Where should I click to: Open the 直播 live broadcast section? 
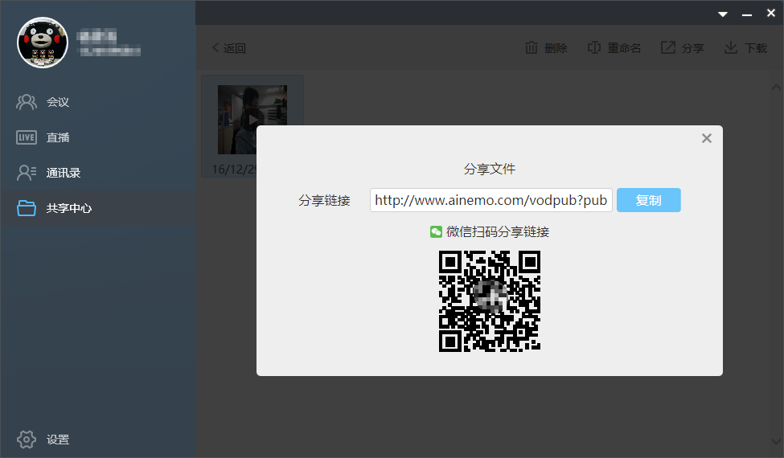click(x=97, y=137)
